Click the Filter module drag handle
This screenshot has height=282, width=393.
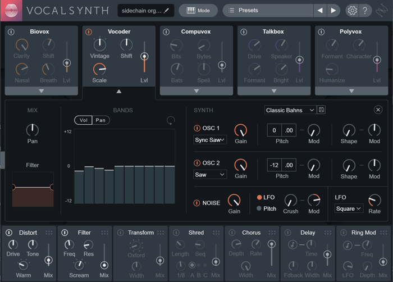pyautogui.click(x=105, y=233)
